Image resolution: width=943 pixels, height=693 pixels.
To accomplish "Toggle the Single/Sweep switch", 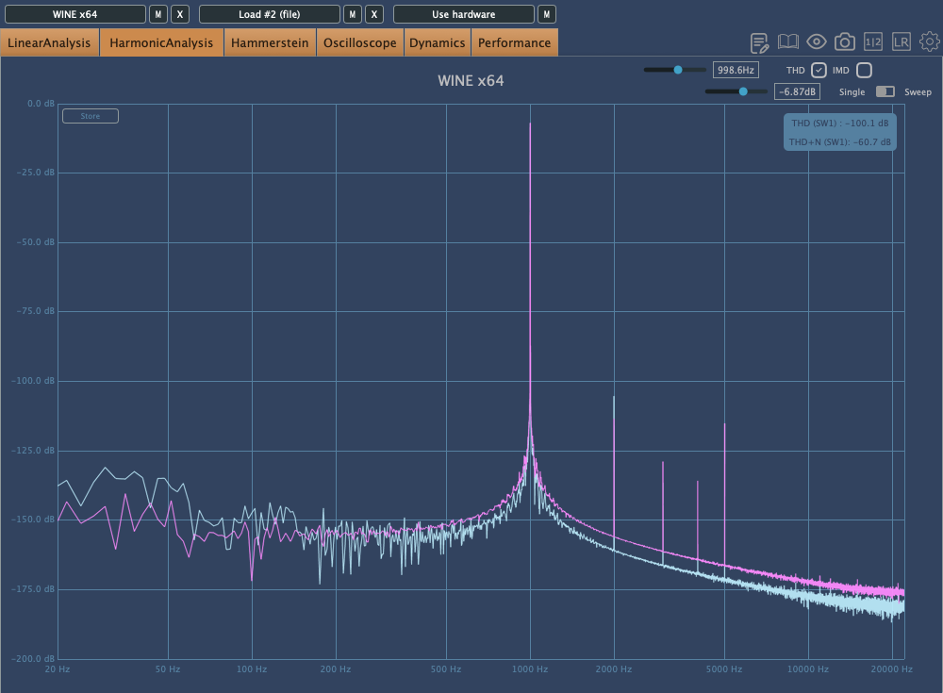I will [885, 91].
